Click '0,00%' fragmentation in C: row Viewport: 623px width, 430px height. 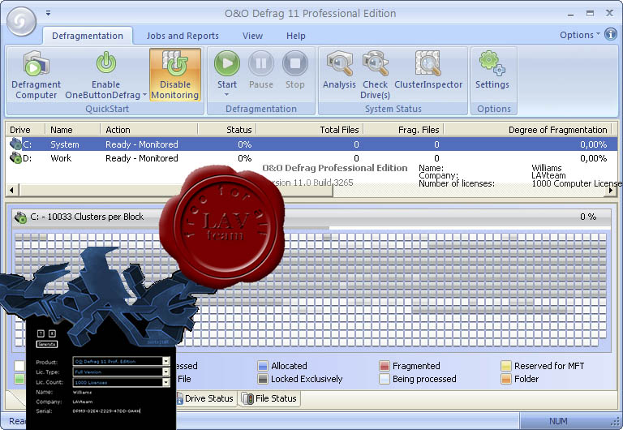(593, 144)
